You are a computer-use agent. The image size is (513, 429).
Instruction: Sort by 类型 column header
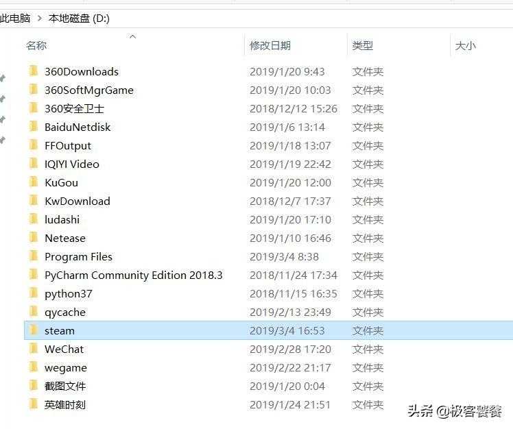pyautogui.click(x=362, y=46)
